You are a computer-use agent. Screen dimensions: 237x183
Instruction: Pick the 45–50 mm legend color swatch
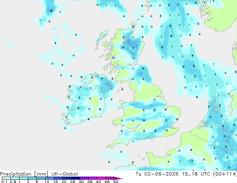[x=110, y=178]
